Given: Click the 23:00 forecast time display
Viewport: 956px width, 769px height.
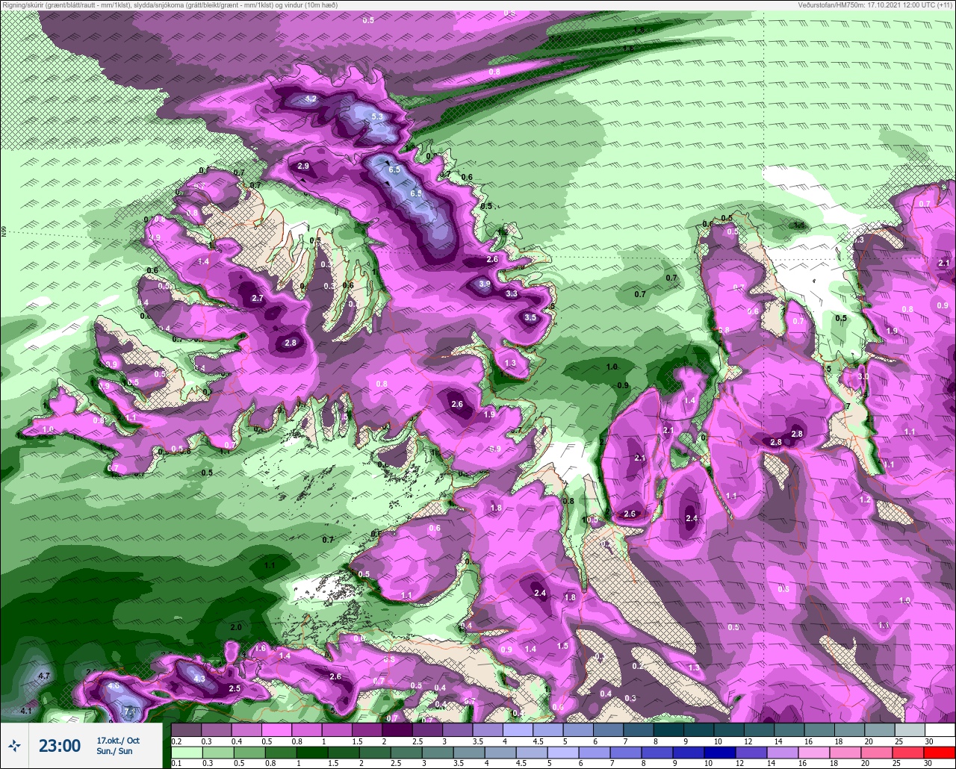Looking at the screenshot, I should pos(60,746).
